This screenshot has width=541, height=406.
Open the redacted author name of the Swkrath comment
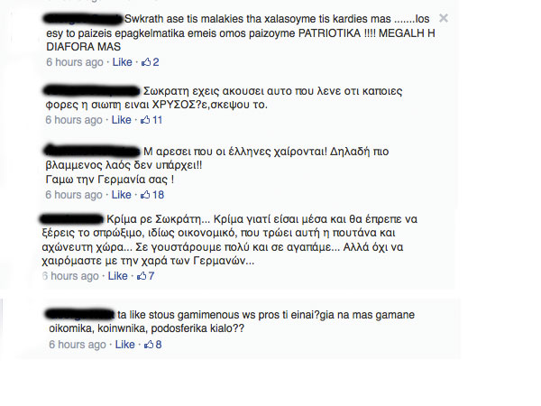[x=83, y=19]
